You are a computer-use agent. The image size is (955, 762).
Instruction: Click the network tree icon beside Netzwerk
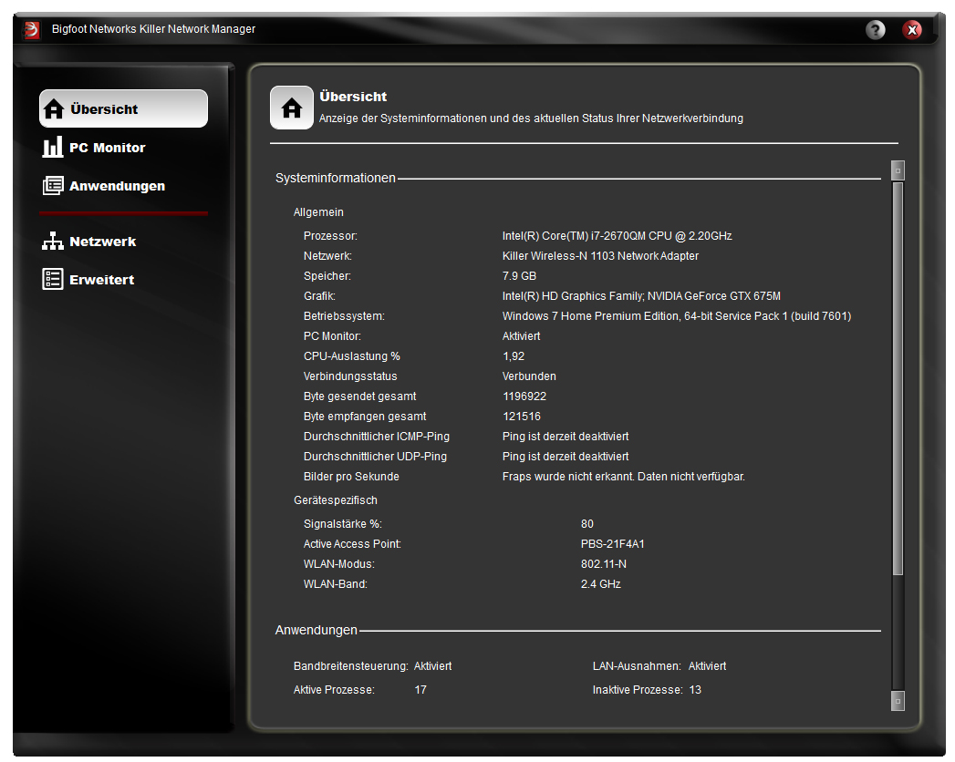tap(52, 241)
